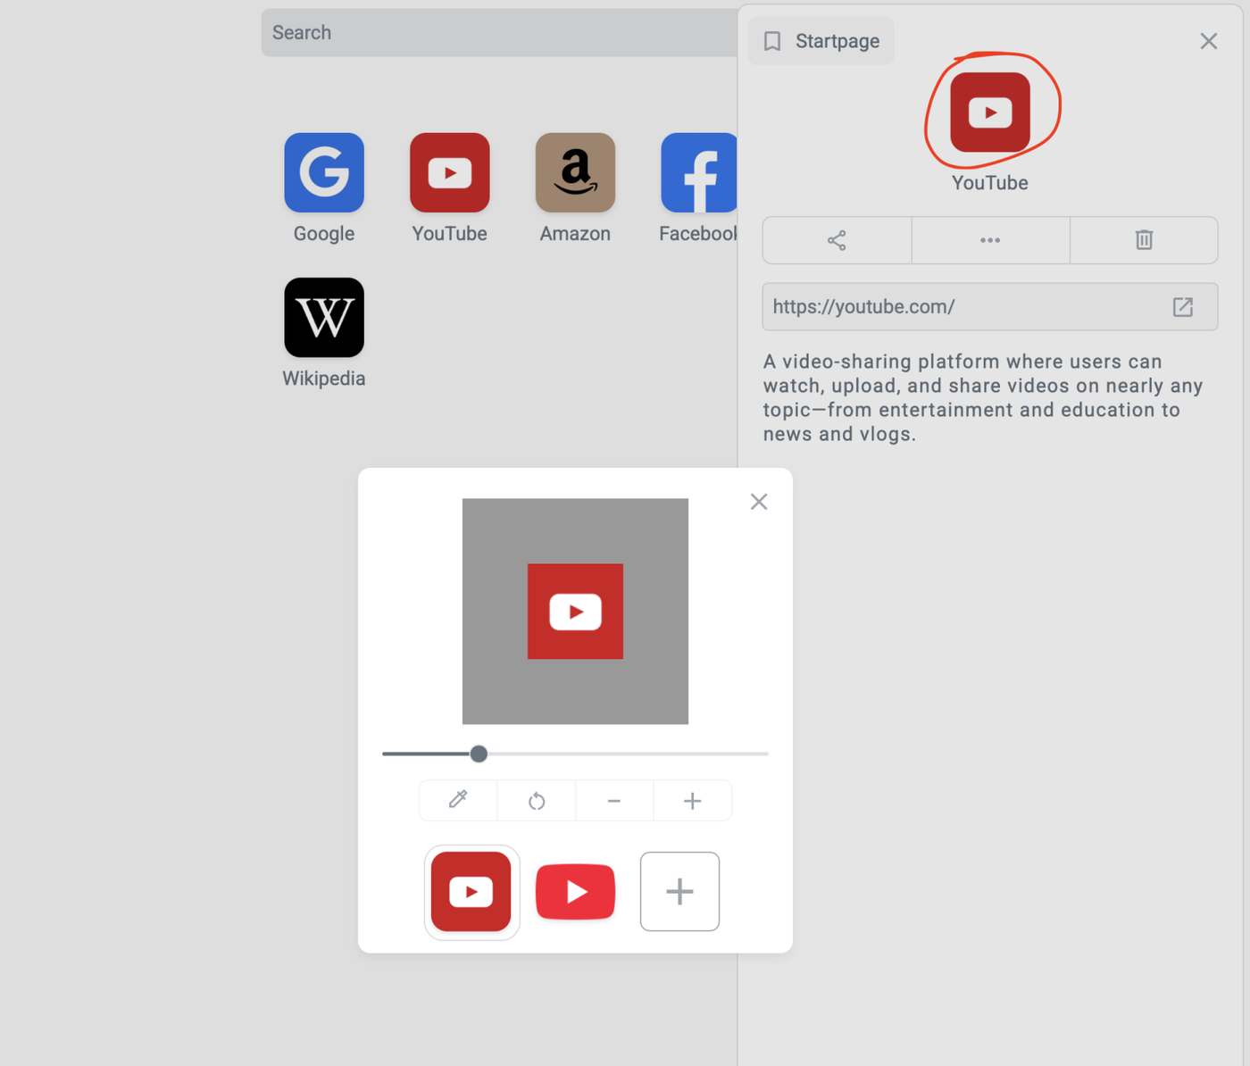Select the bright red YouTube play icon option
The height and width of the screenshot is (1066, 1250).
tap(575, 892)
